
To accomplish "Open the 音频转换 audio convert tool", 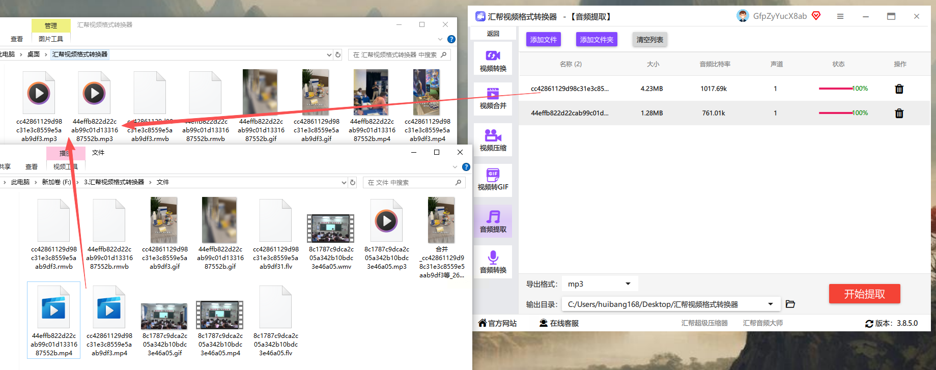I will [493, 262].
